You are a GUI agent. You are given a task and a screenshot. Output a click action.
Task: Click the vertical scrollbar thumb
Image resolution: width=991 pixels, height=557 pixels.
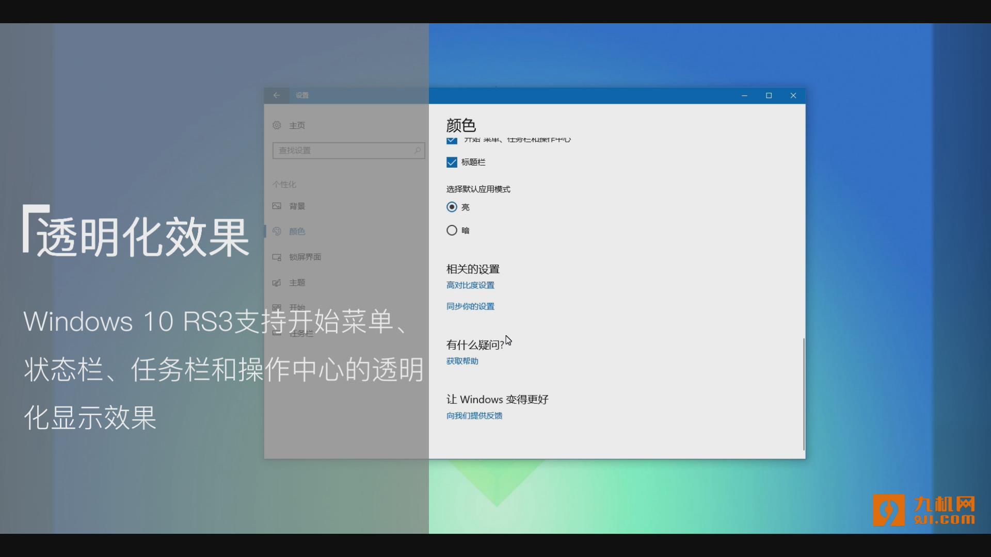[x=804, y=394]
